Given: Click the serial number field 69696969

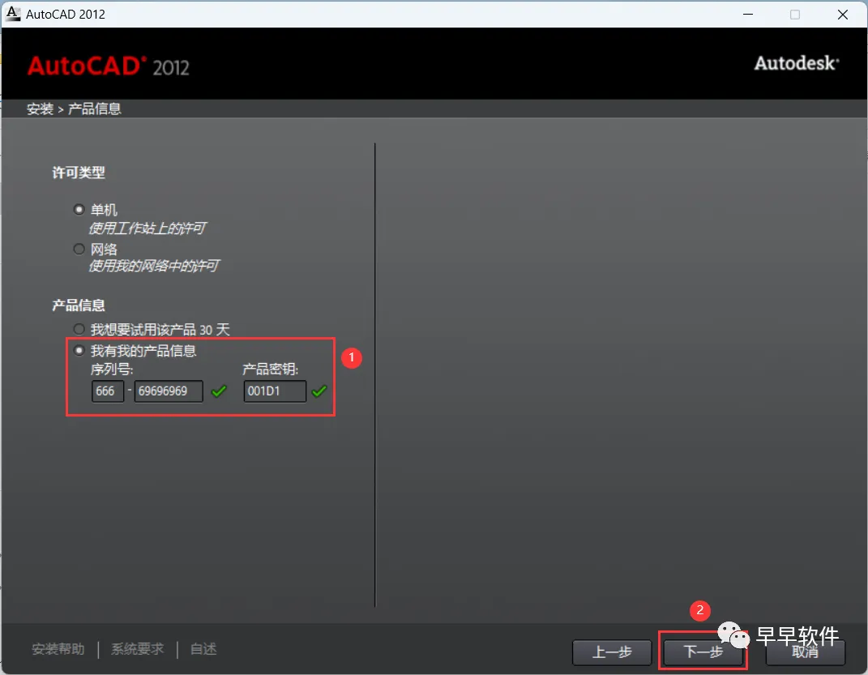Looking at the screenshot, I should pos(169,391).
